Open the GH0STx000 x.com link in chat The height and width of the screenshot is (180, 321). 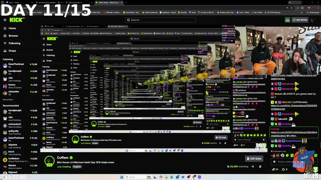pos(294,134)
